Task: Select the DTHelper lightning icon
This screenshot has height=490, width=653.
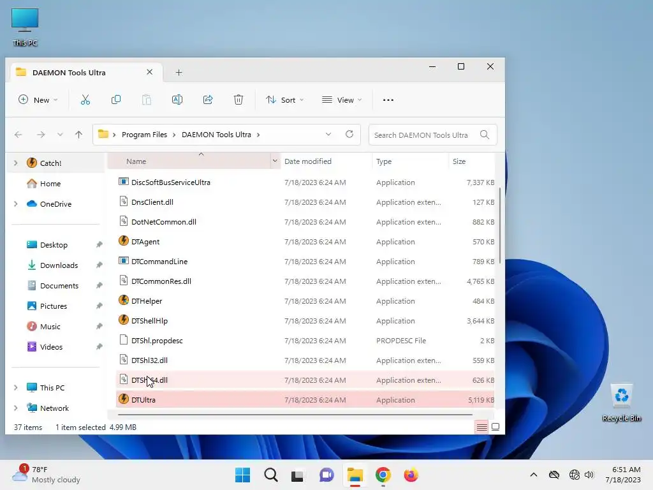Action: [x=123, y=300]
